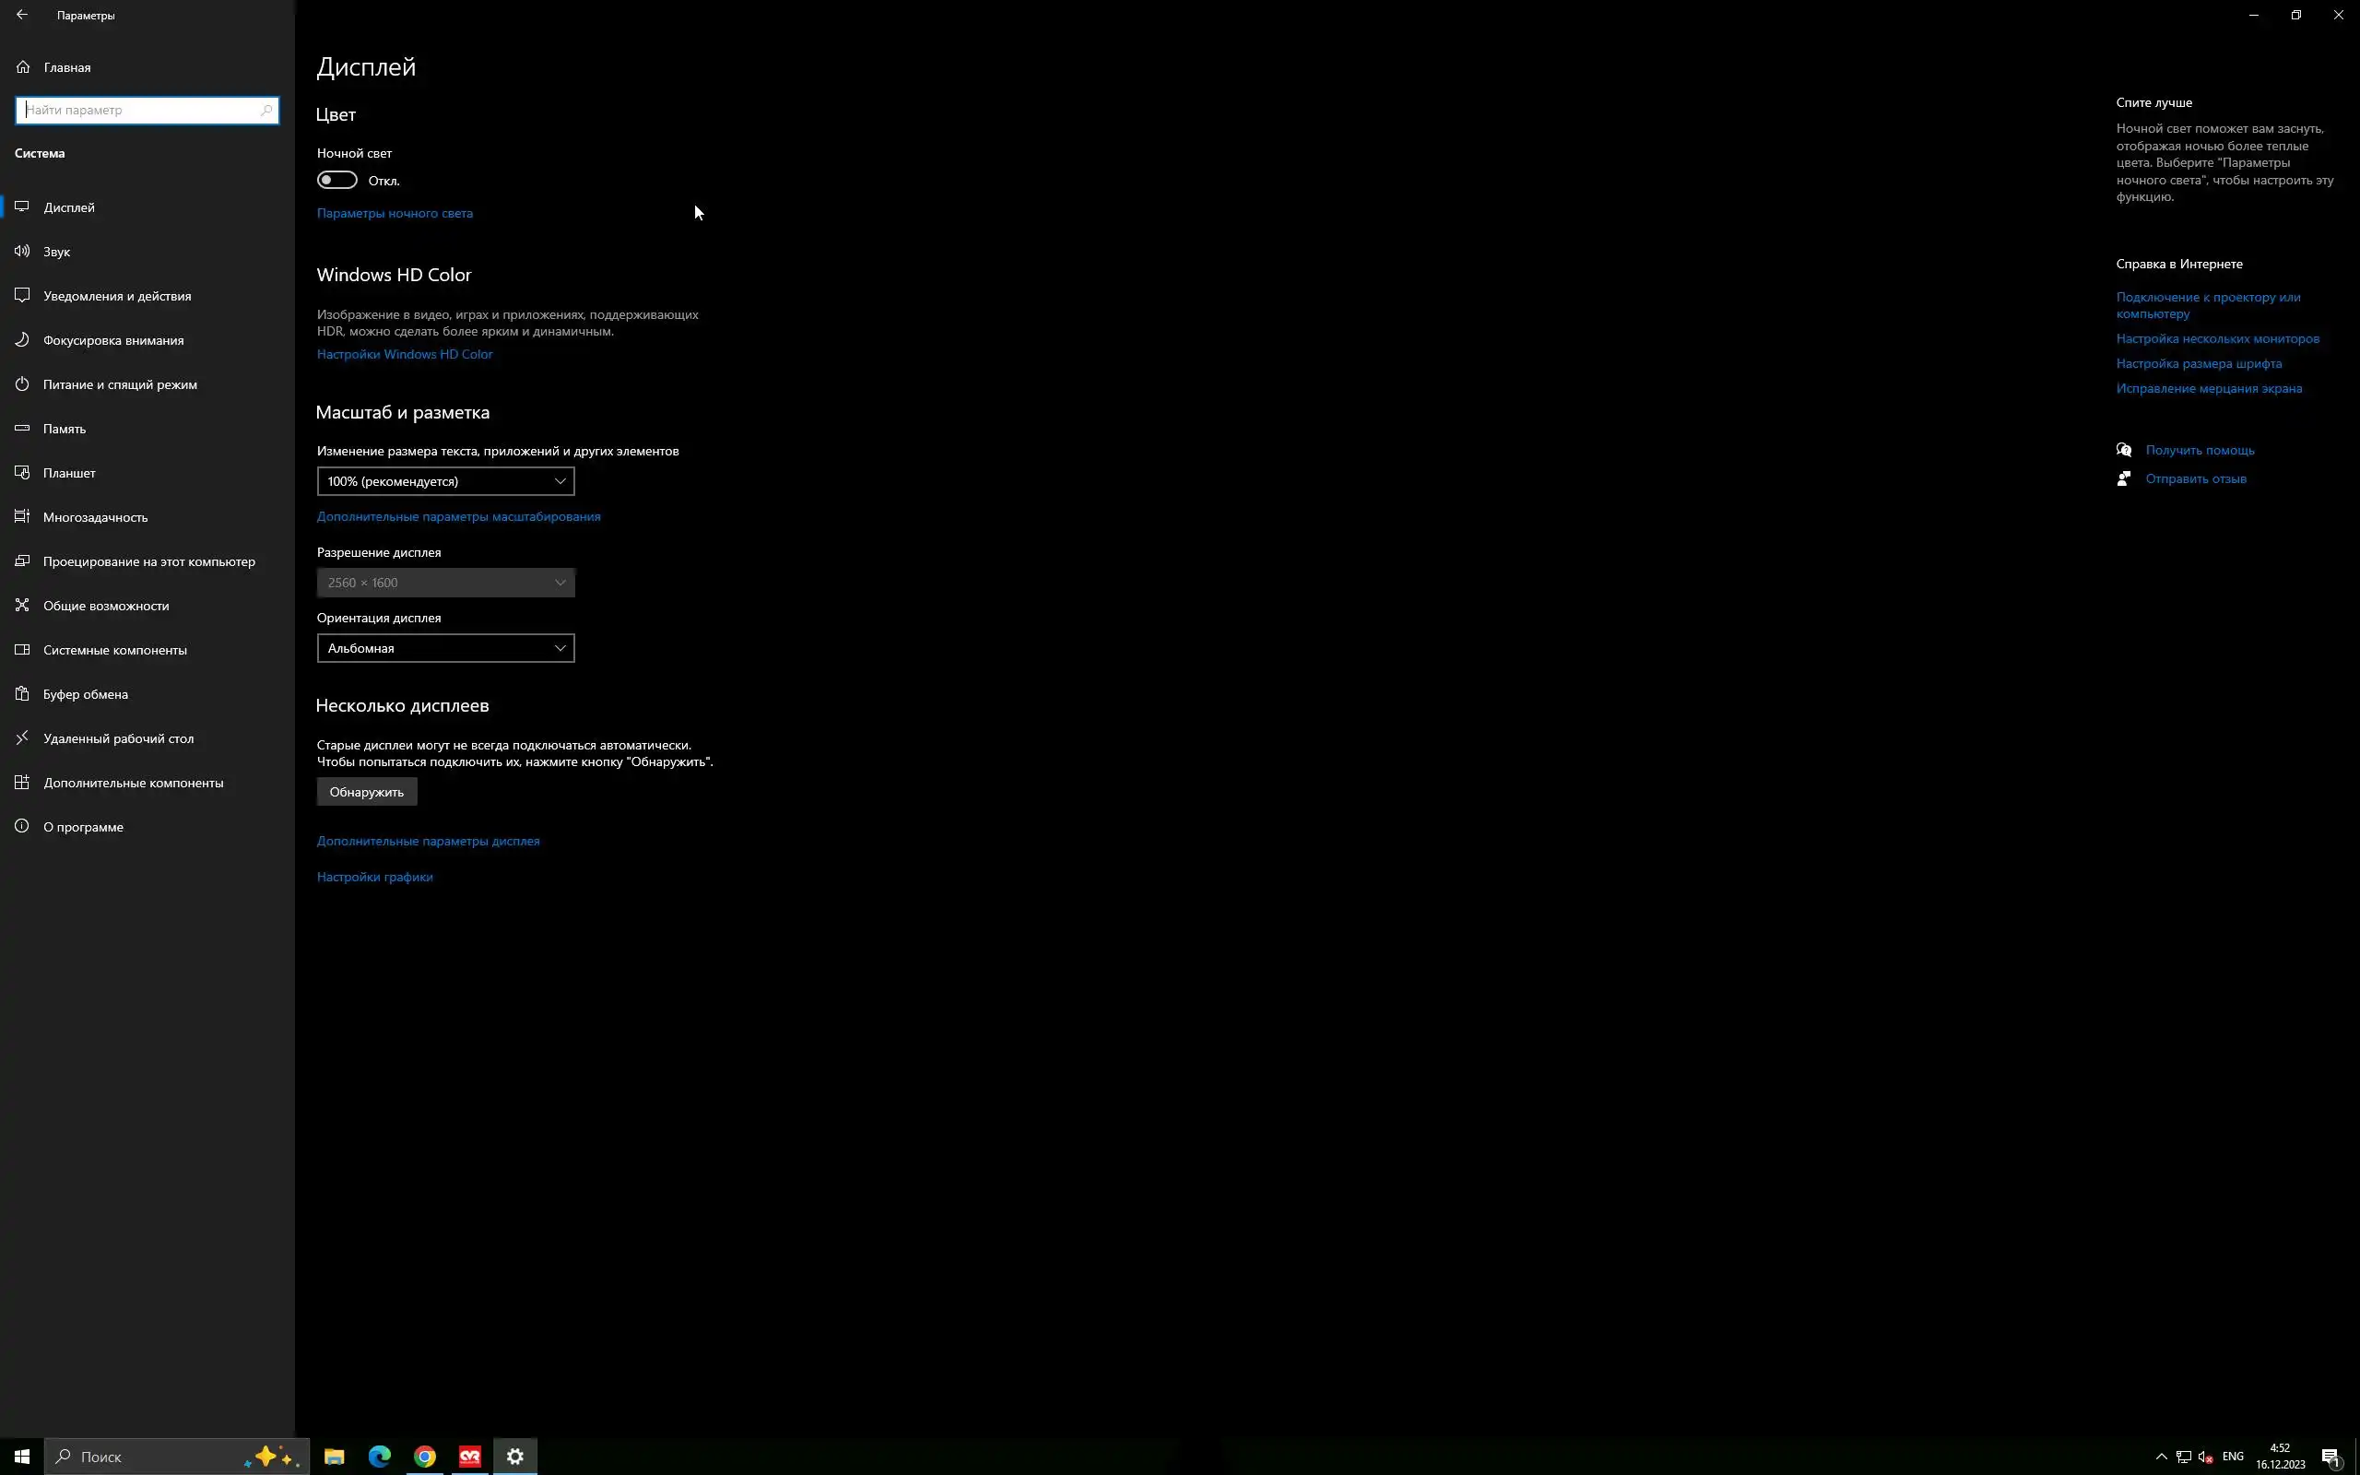
Task: Show hidden tray icons chevron
Action: pos(2161,1457)
